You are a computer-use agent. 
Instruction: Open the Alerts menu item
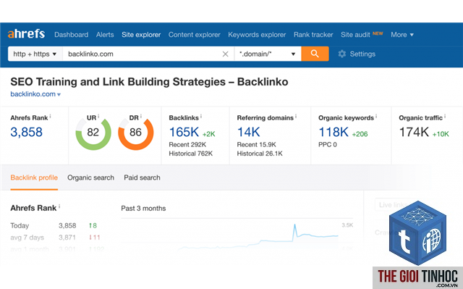point(105,35)
